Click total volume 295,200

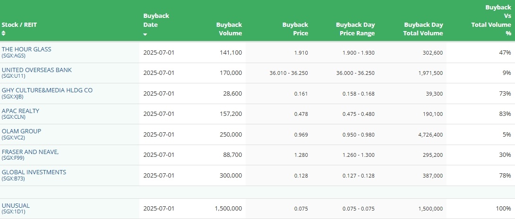[434, 155]
